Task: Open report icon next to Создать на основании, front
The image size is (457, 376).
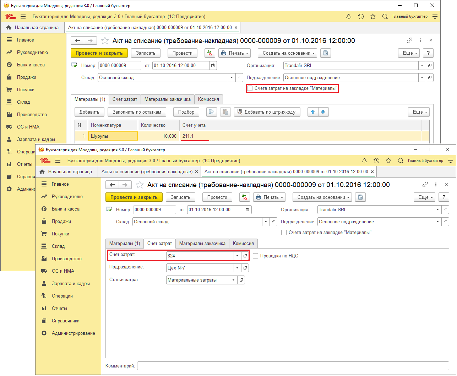Action: click(x=360, y=197)
